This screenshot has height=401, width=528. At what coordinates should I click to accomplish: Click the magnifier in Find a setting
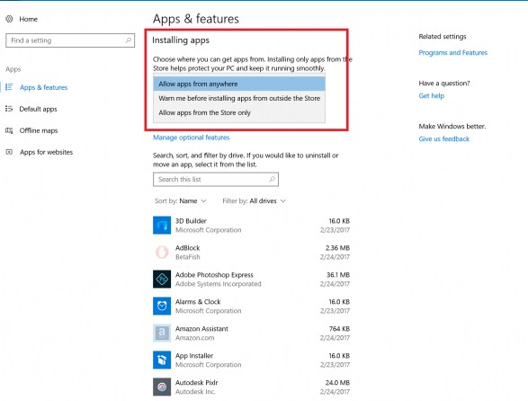[x=129, y=40]
